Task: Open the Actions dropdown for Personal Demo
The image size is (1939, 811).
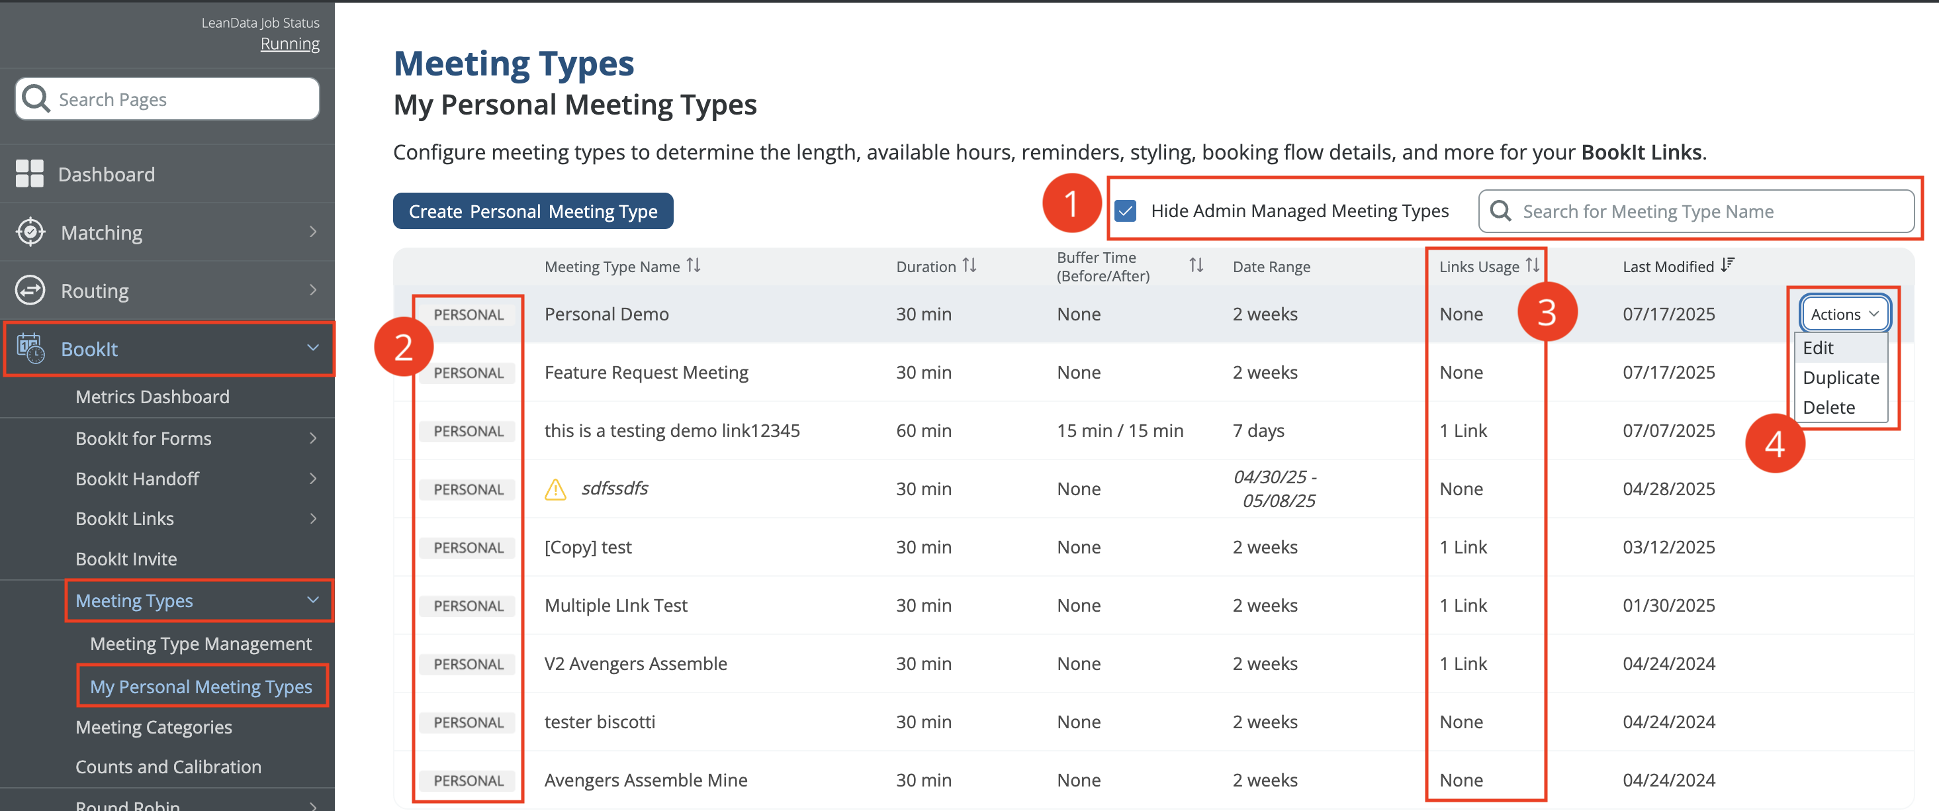Action: pyautogui.click(x=1844, y=314)
